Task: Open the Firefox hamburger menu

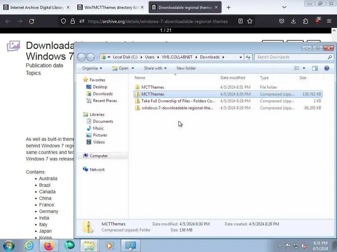Action: click(329, 21)
